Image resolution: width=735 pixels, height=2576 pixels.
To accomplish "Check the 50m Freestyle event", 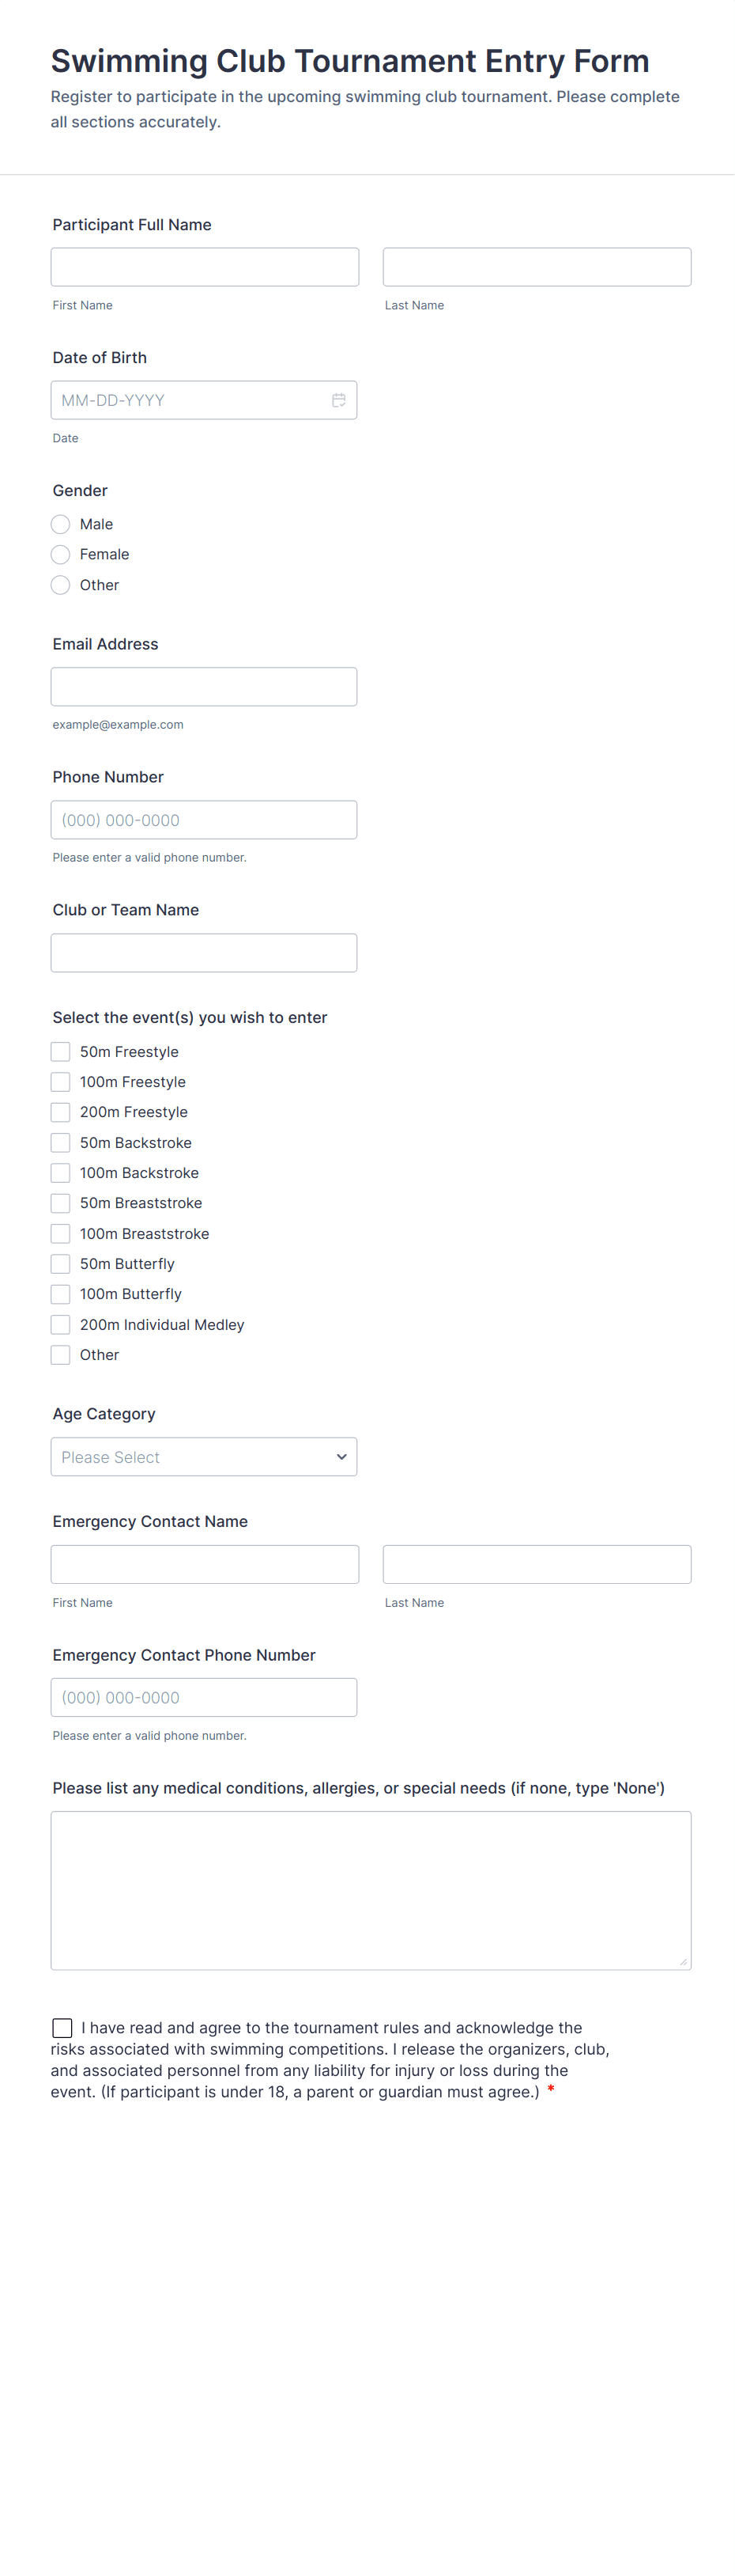I will point(61,1052).
